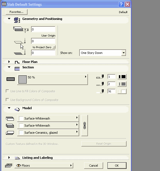This screenshot has width=160, height=171.
Task: Expand the Listing and Labeling panel
Action: point(9,158)
